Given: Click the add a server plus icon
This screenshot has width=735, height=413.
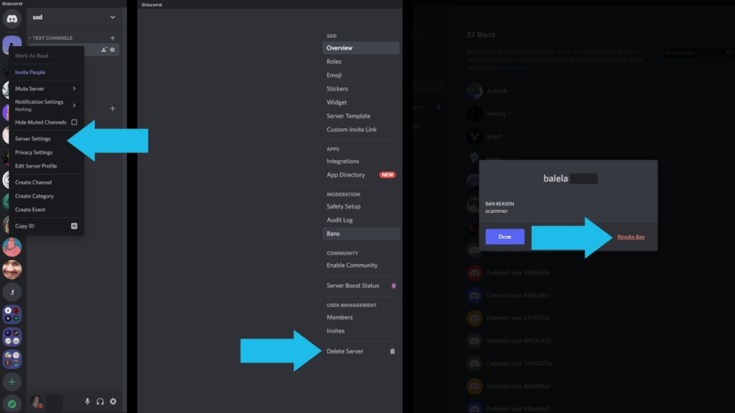Looking at the screenshot, I should [12, 381].
